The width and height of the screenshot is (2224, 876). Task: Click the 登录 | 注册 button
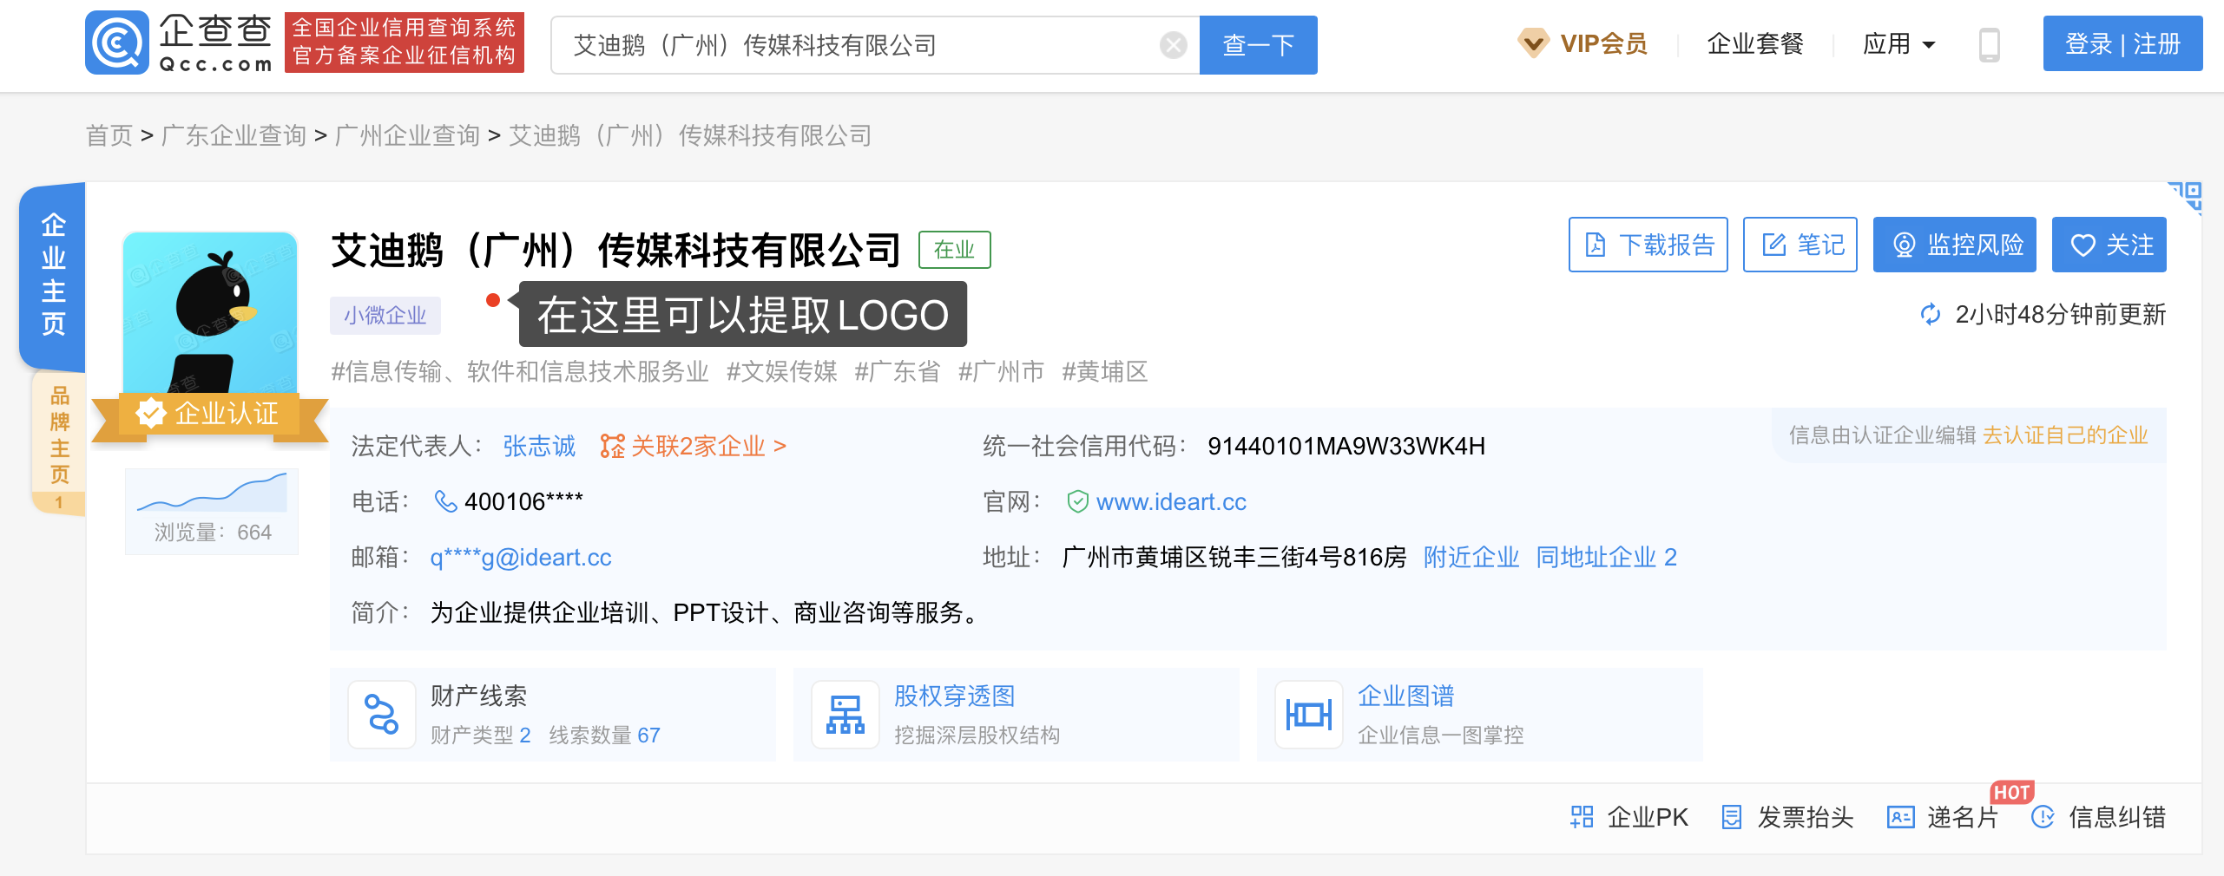pos(2122,43)
